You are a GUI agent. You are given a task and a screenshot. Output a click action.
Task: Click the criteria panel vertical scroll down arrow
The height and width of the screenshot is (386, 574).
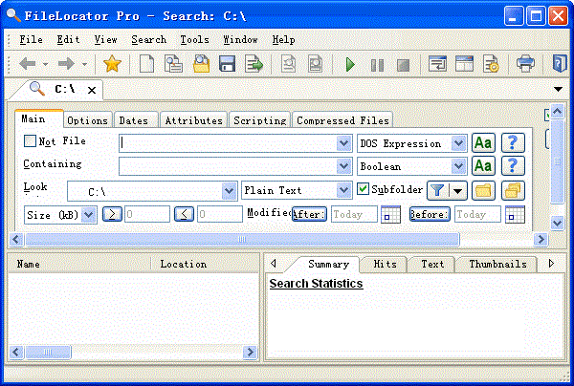(x=557, y=223)
